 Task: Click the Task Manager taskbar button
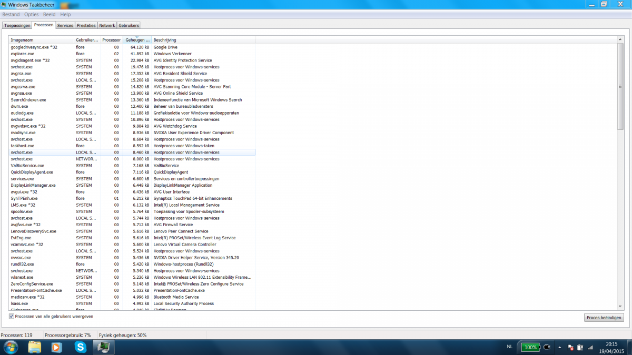pos(104,347)
